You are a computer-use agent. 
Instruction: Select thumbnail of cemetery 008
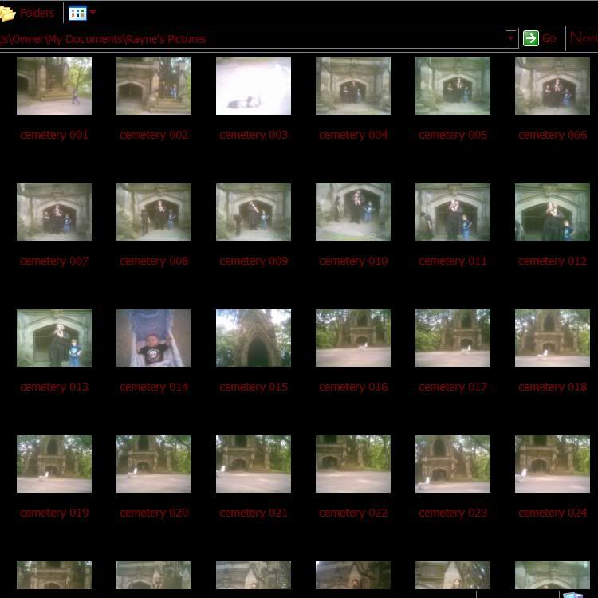(154, 212)
